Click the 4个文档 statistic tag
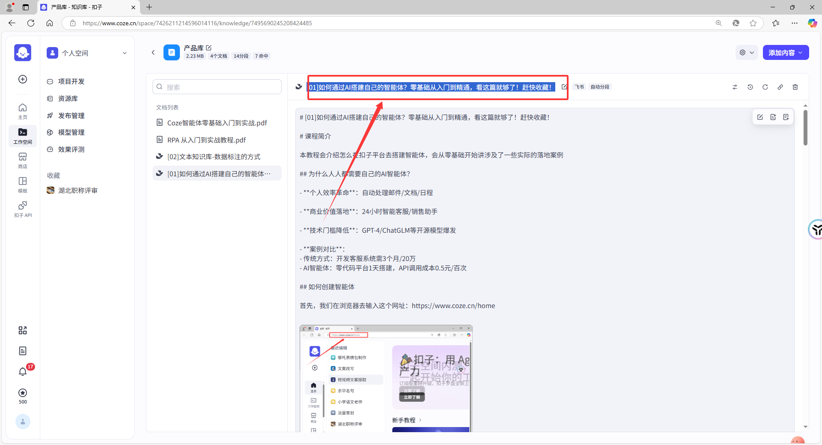The image size is (822, 445). coord(218,56)
